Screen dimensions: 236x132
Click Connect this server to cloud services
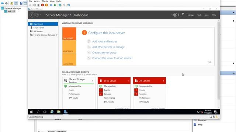coord(112,58)
